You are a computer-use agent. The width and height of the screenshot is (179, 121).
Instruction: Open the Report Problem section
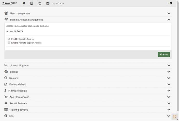[x=18, y=103]
